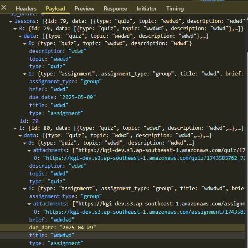This screenshot has height=248, width=248.
Task: Close the request details panel
Action: [x=4, y=7]
